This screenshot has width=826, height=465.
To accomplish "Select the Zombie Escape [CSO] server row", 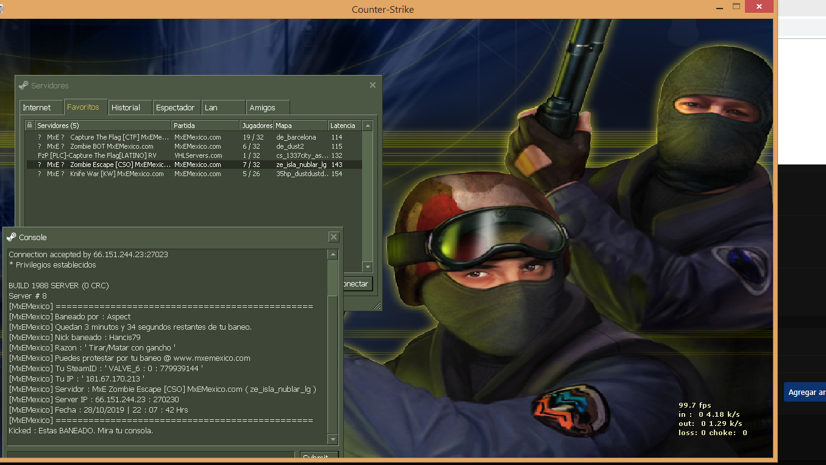I will [194, 165].
